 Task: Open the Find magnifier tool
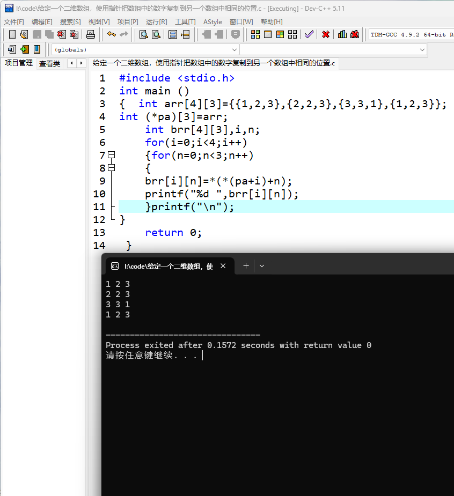click(x=144, y=34)
